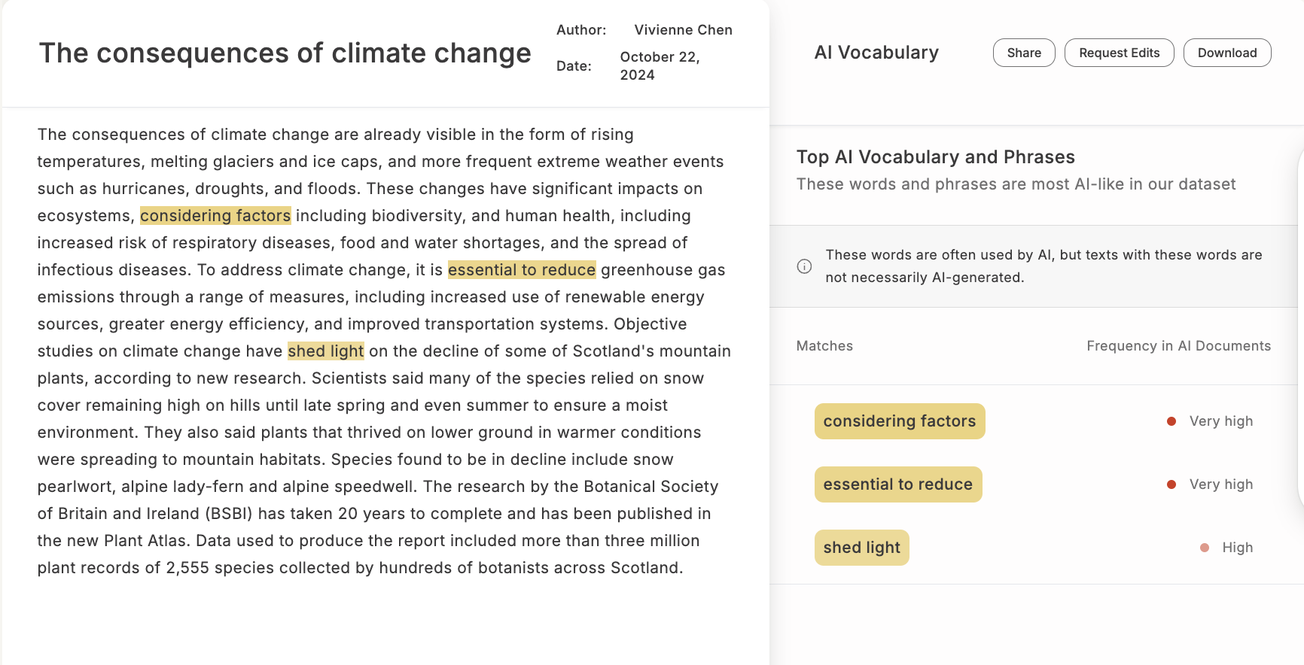
Task: Open the Request Edits option
Action: coord(1119,53)
